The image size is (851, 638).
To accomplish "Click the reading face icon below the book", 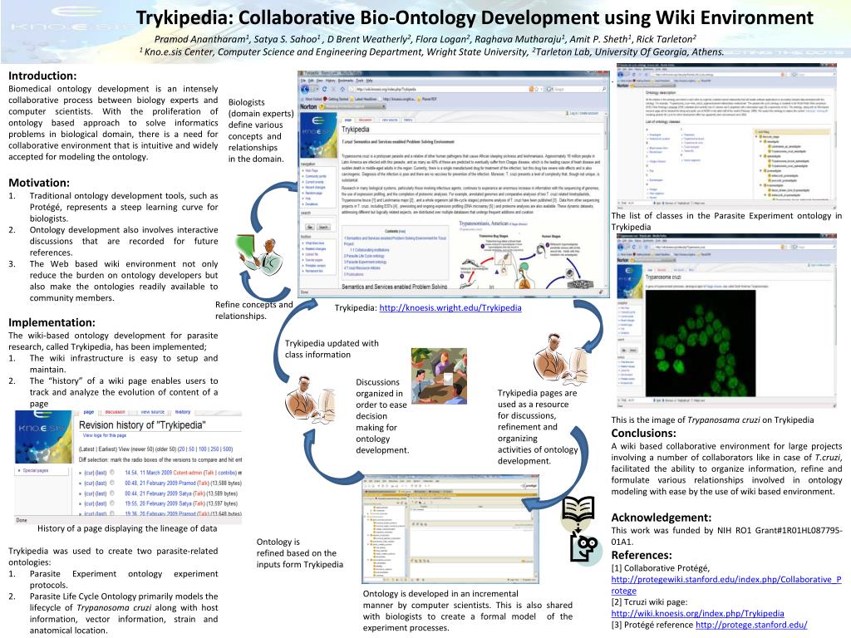I will click(585, 547).
